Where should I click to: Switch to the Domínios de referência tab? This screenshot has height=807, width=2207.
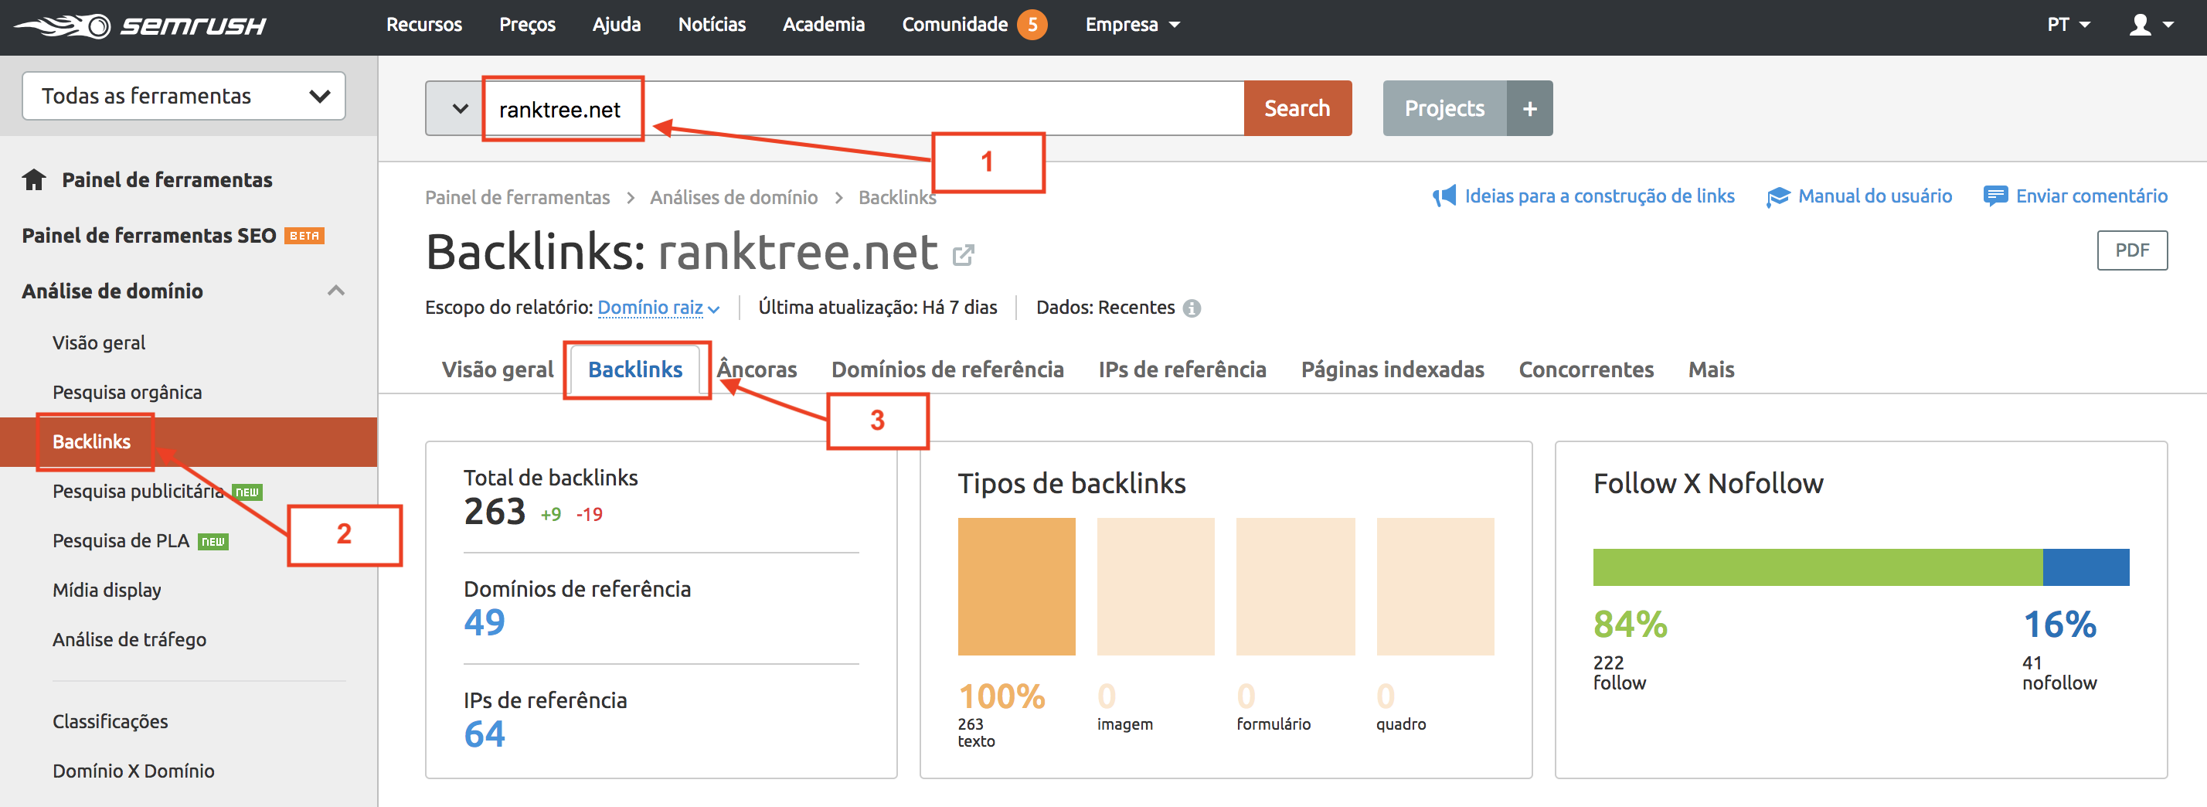point(947,369)
